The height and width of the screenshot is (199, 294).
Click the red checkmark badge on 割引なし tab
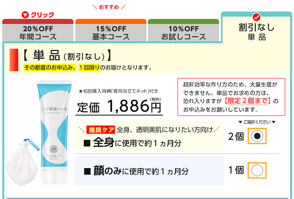256,17
